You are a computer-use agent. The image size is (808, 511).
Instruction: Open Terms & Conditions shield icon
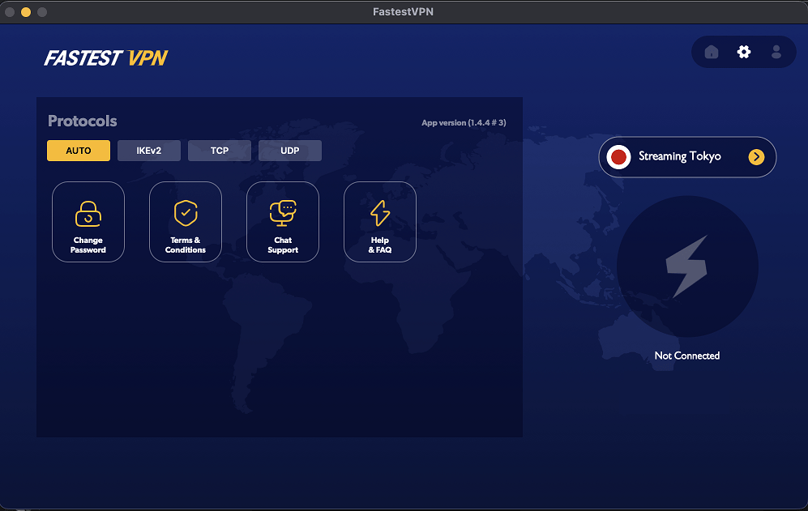[186, 213]
